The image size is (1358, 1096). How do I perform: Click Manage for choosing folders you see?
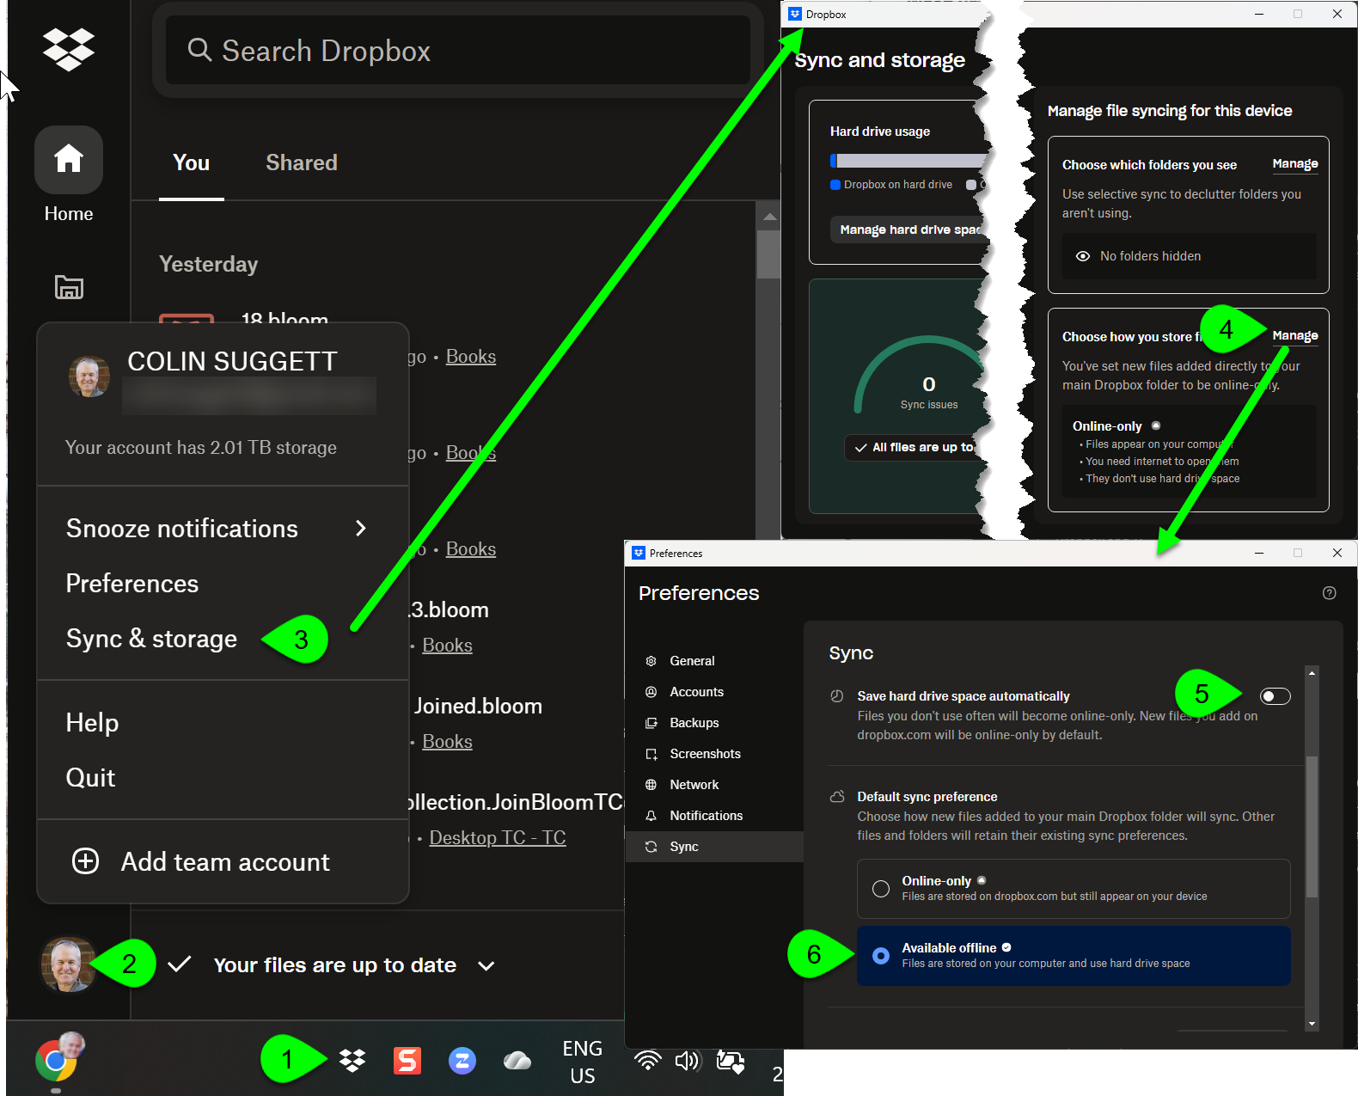pyautogui.click(x=1294, y=164)
